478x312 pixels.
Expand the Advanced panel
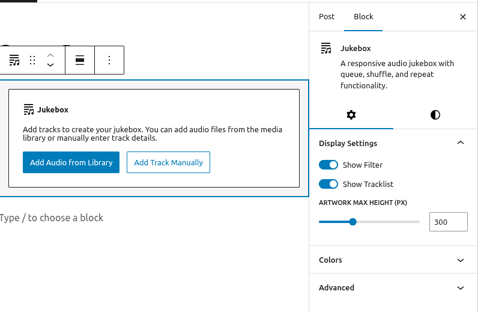click(461, 288)
